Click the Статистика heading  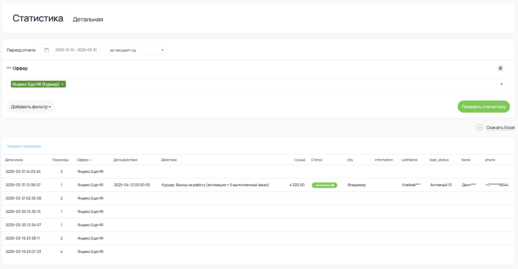point(38,18)
